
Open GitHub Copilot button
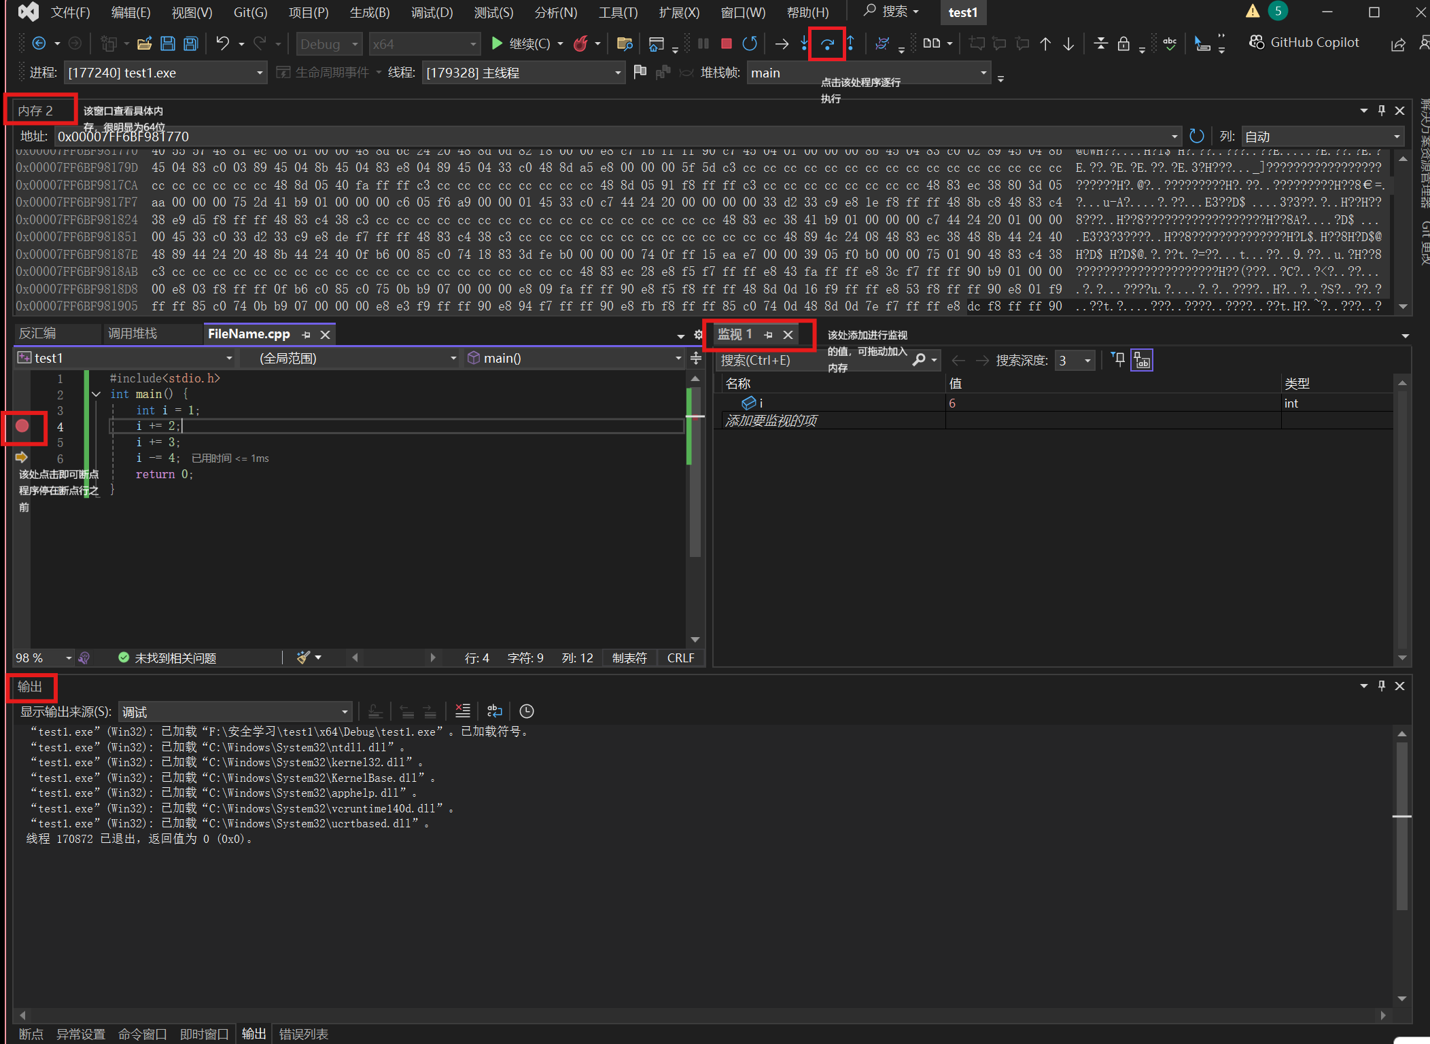tap(1304, 43)
